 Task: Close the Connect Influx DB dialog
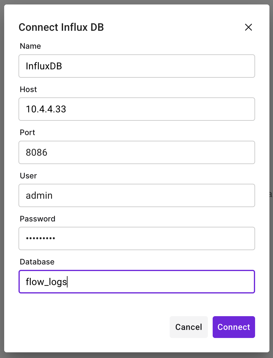[248, 27]
